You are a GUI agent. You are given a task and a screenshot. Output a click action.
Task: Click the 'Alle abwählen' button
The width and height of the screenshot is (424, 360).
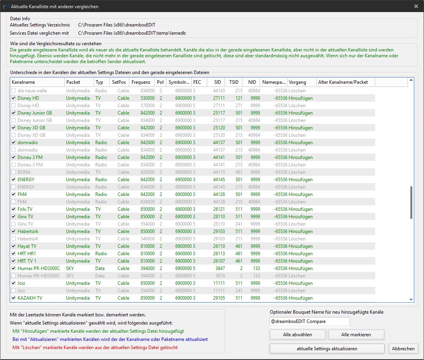pyautogui.click(x=298, y=335)
